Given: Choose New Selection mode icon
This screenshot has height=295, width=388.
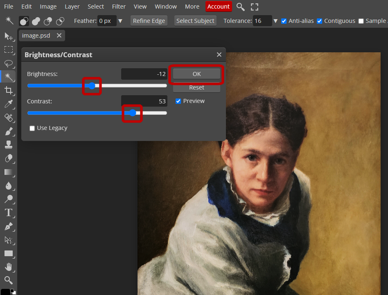Looking at the screenshot, I should point(24,21).
